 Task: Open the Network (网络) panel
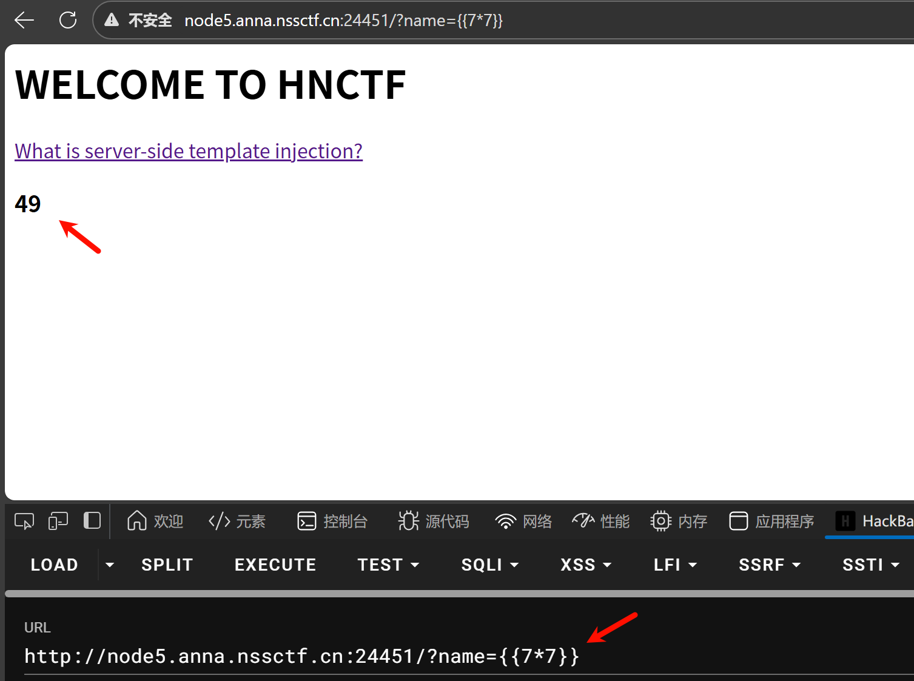pos(523,521)
